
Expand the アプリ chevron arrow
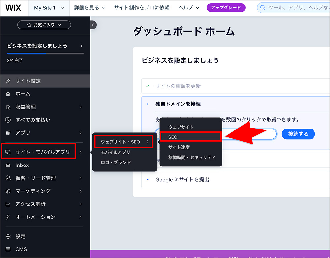click(x=81, y=133)
